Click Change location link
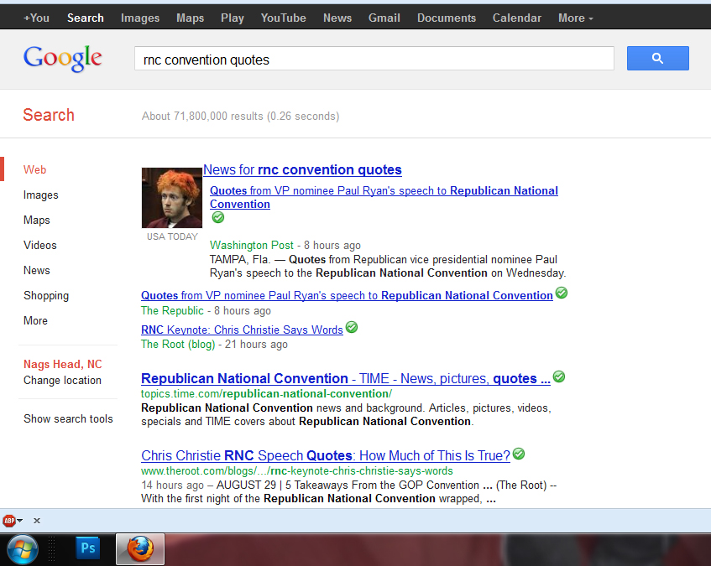The image size is (711, 566). click(x=63, y=381)
